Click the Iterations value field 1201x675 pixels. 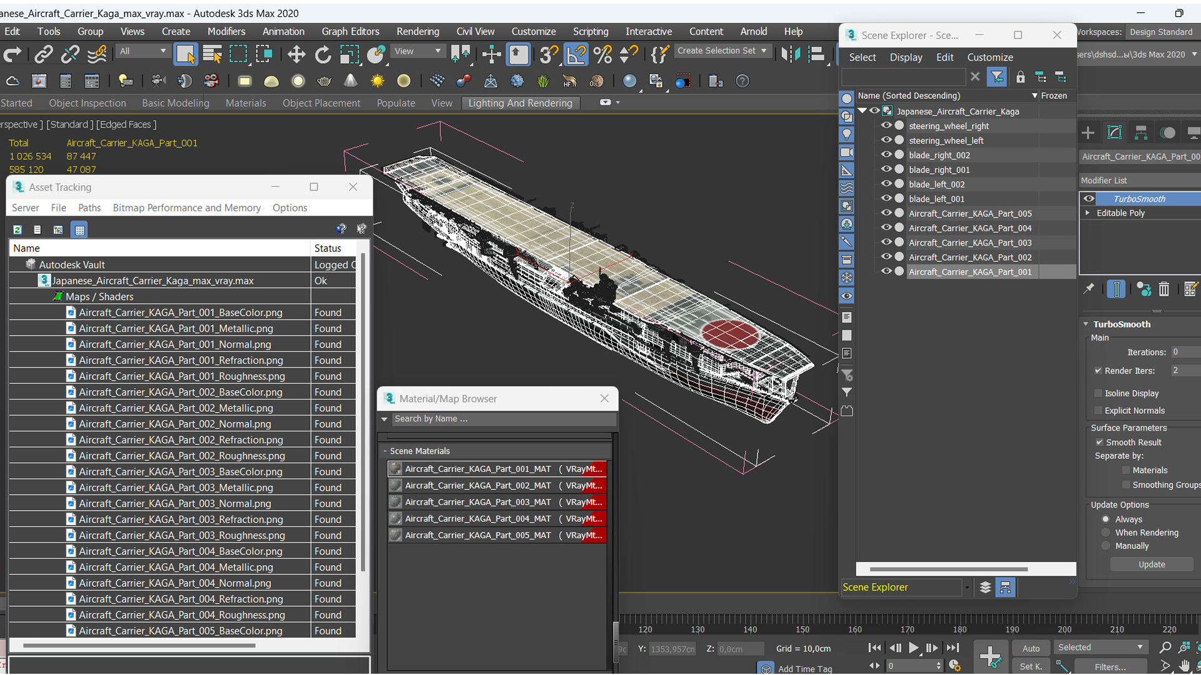coord(1185,352)
